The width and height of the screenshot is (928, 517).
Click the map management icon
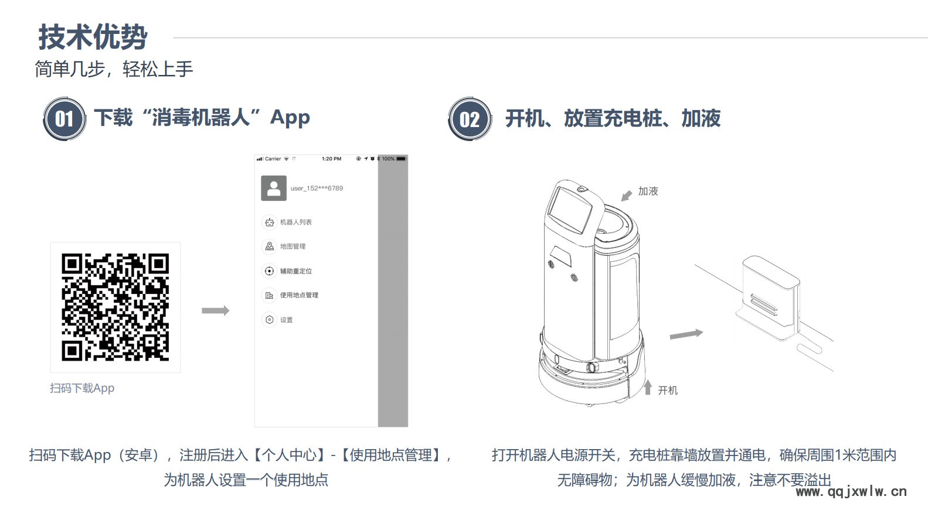click(x=269, y=246)
